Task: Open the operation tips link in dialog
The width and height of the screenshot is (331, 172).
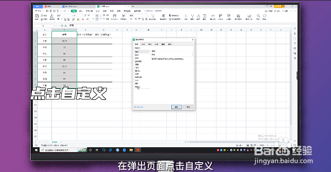Action: coord(139,107)
